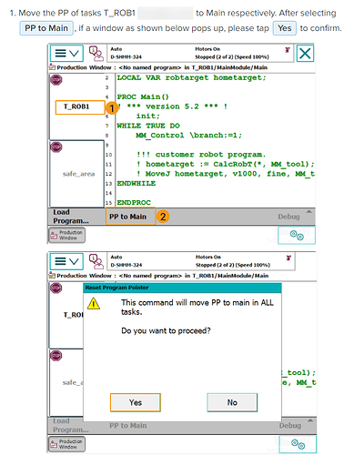Click the comment '!!! customer robot program.'

(201, 155)
